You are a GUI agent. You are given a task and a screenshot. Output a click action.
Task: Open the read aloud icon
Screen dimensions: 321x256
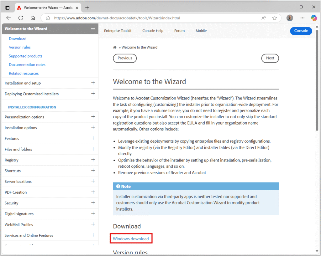tap(264, 18)
